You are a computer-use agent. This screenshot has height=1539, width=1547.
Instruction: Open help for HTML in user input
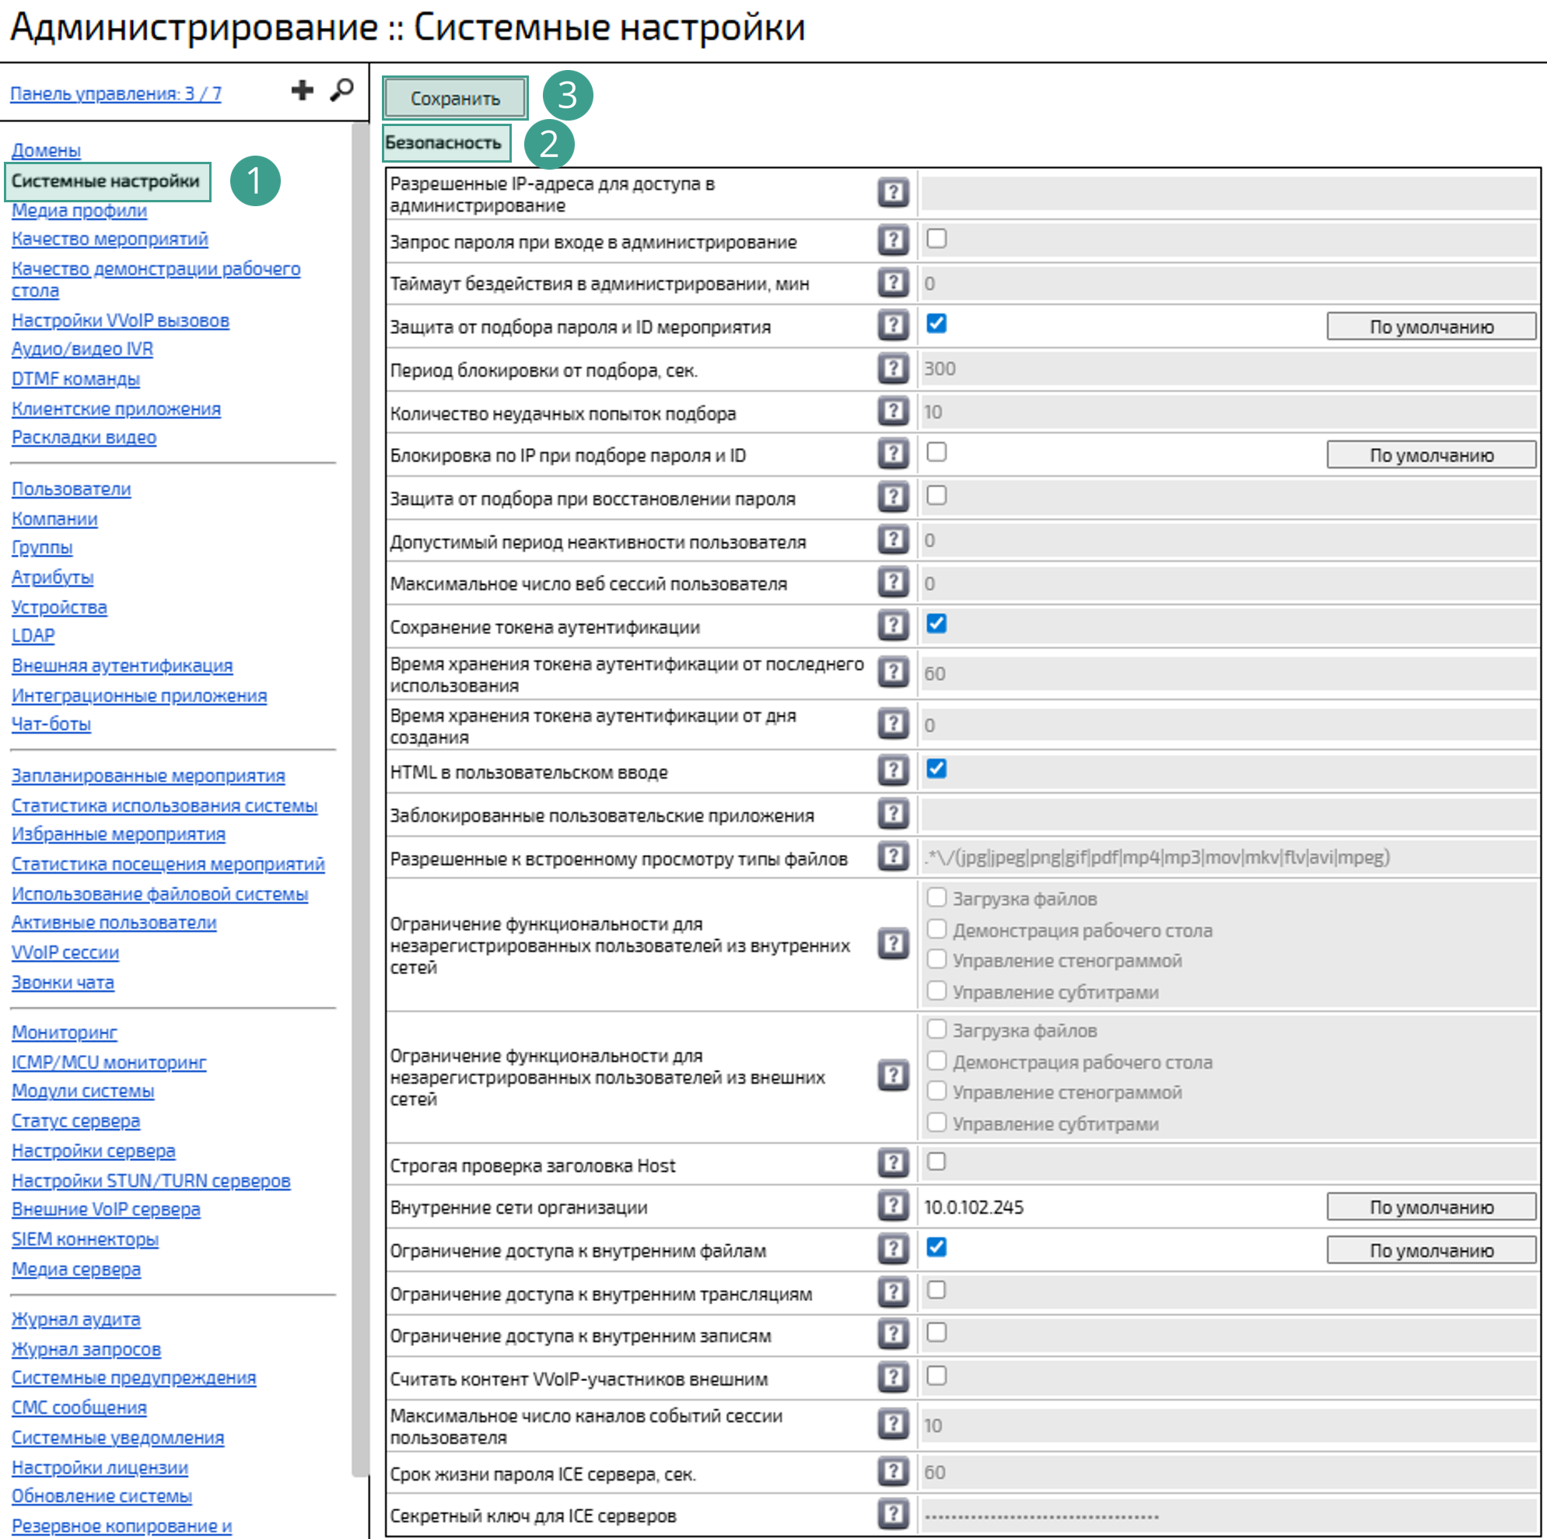point(893,771)
